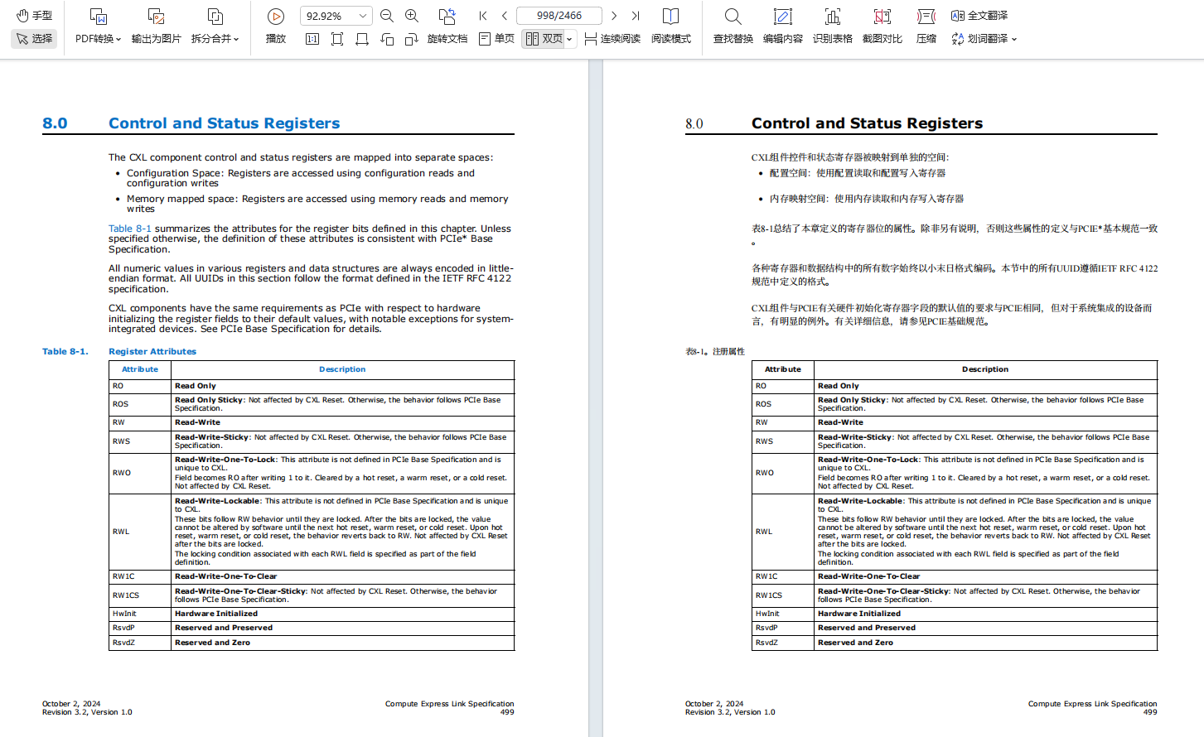Jump to the first page
The width and height of the screenshot is (1204, 737).
[x=483, y=16]
